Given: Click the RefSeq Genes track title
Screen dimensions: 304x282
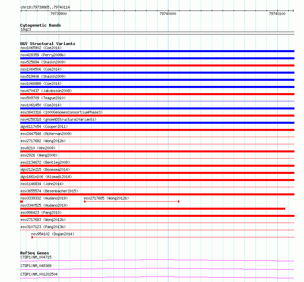Looking at the screenshot, I should click(34, 253).
